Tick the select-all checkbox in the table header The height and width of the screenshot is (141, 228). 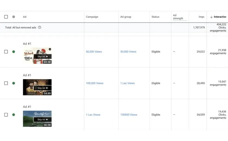pyautogui.click(x=6, y=17)
